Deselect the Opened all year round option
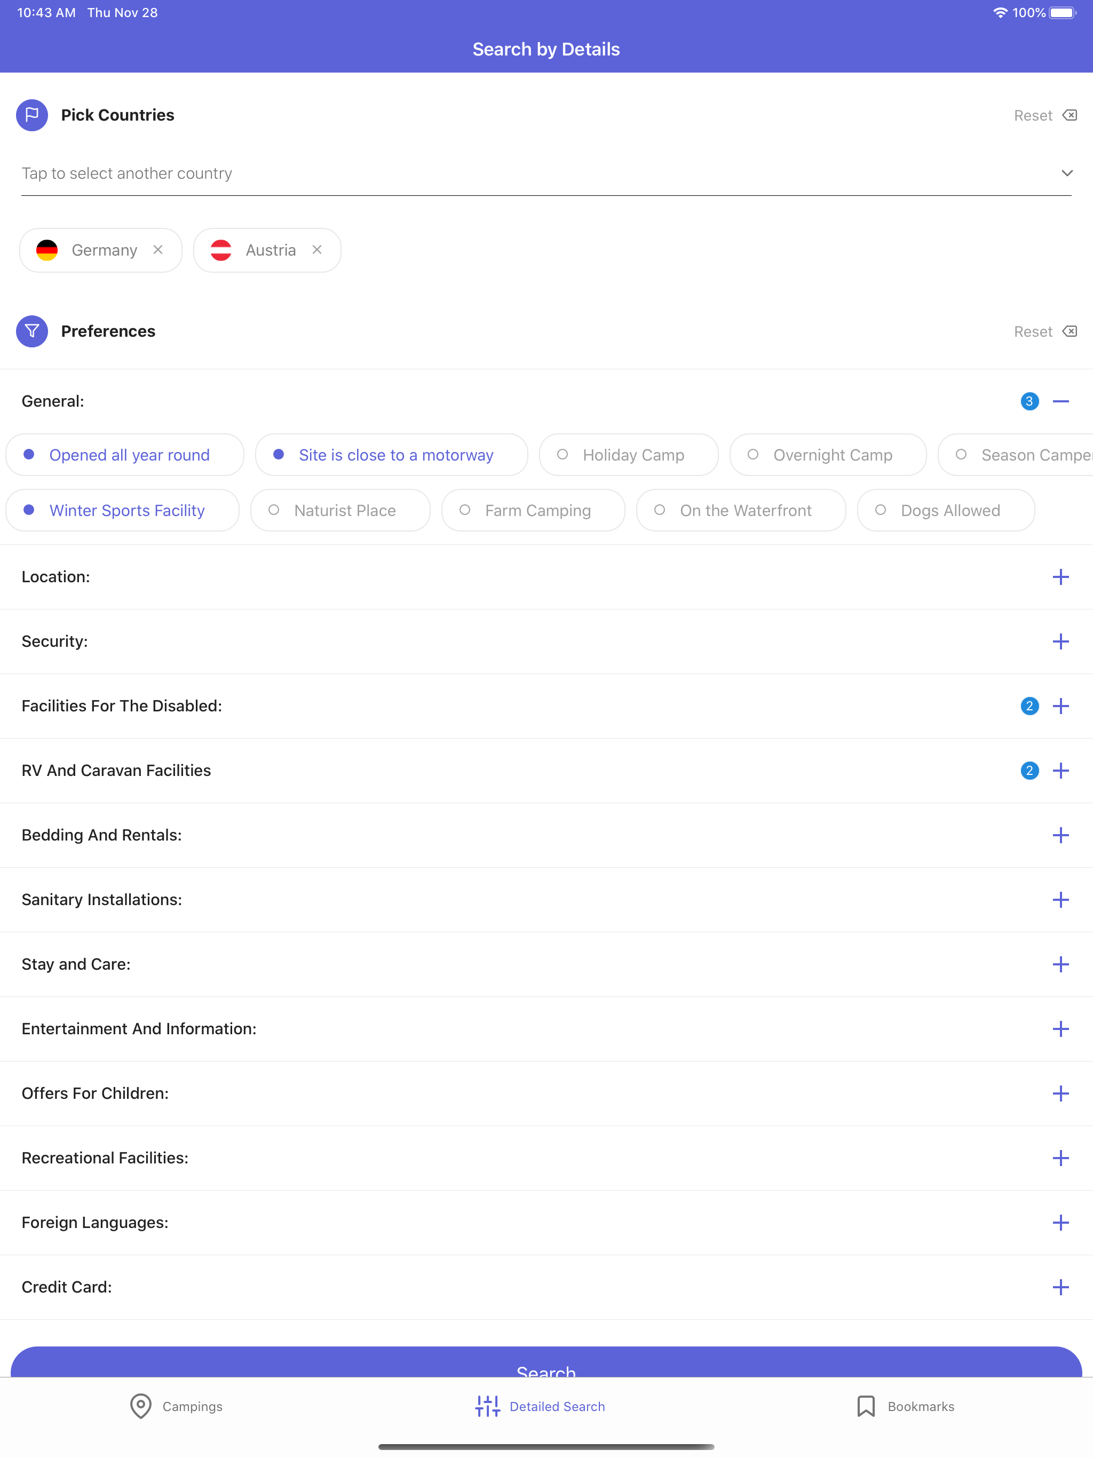This screenshot has width=1093, height=1458. point(124,454)
